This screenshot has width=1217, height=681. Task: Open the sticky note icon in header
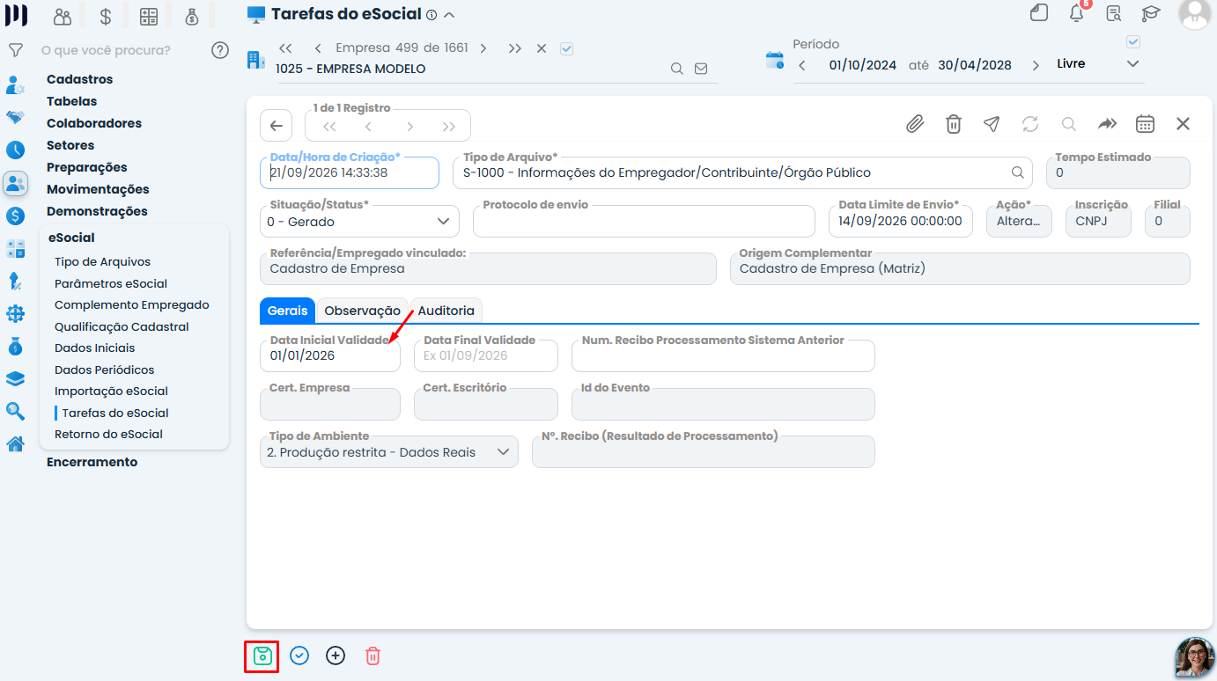[x=1039, y=13]
